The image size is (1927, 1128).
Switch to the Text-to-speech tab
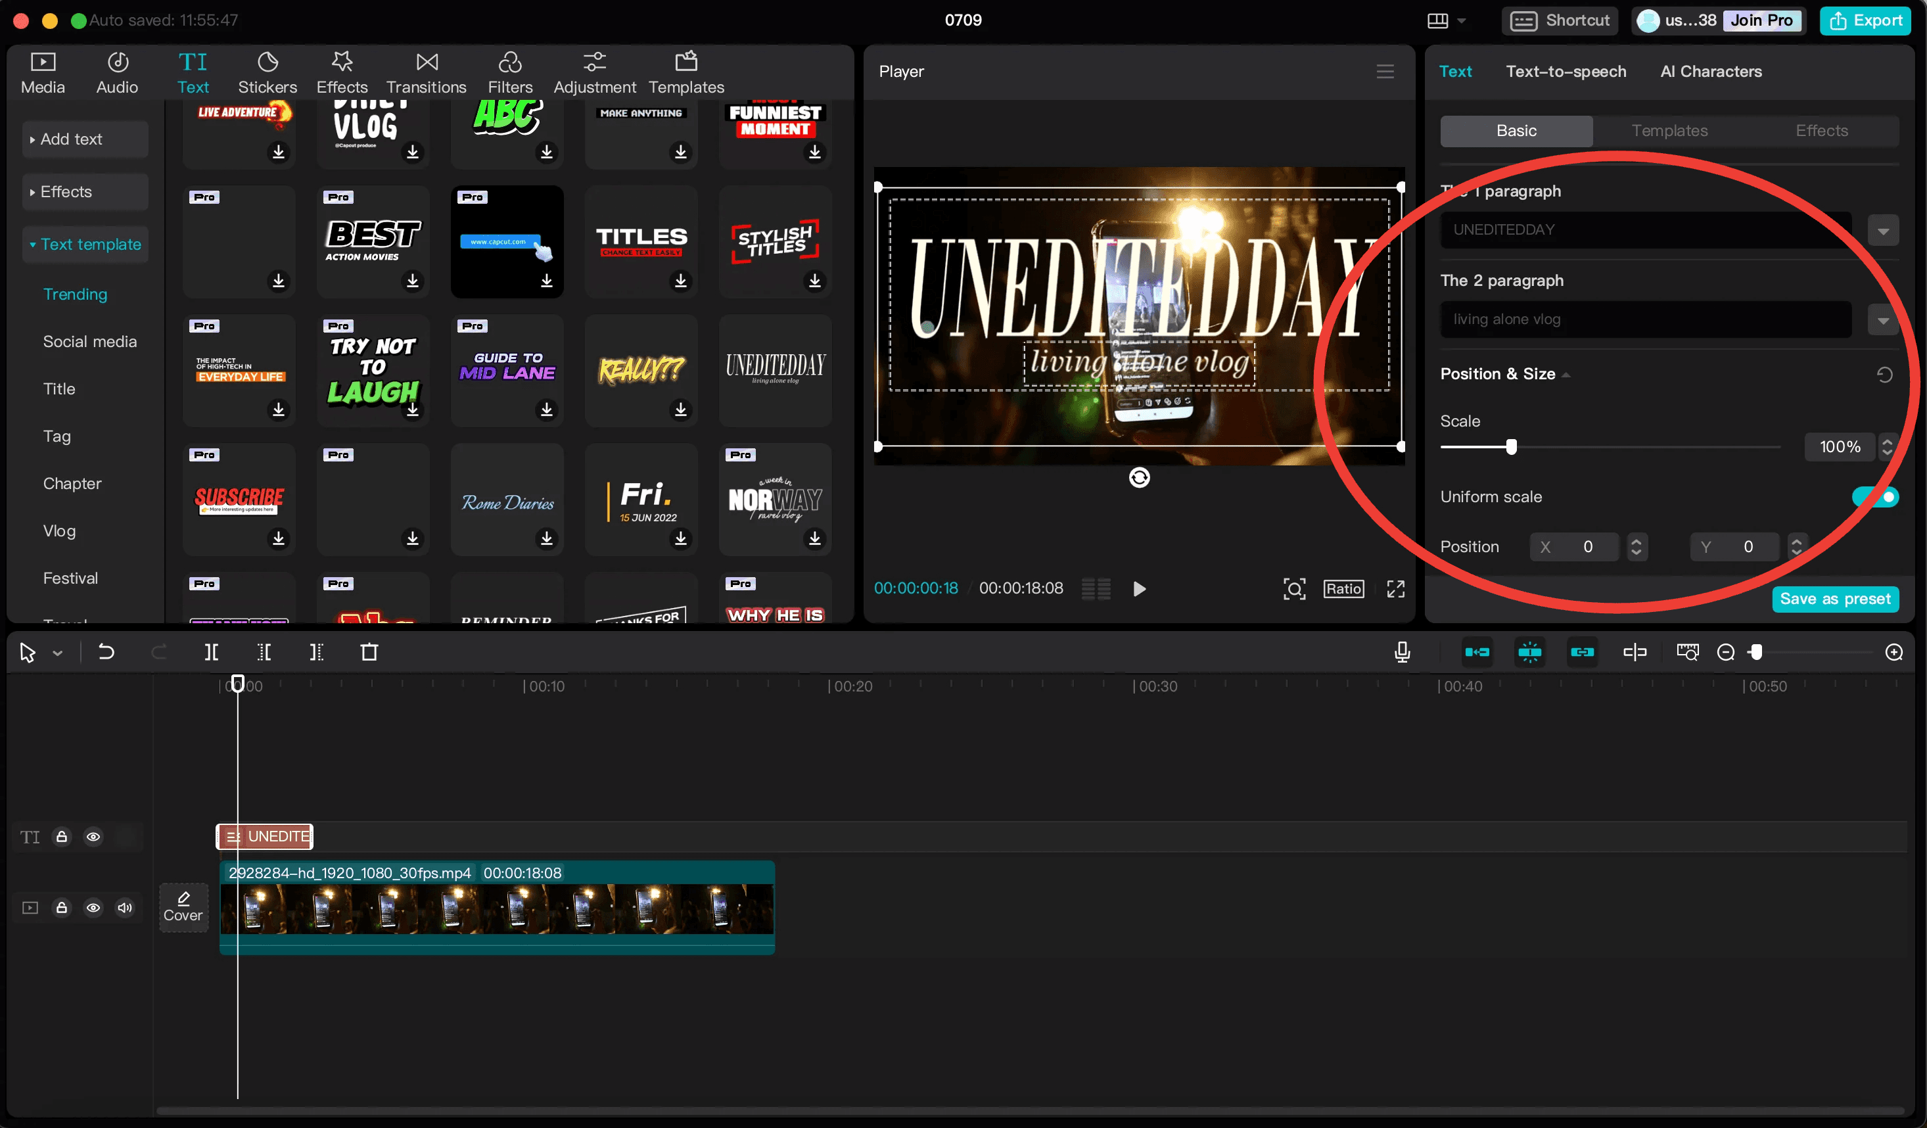coord(1566,71)
